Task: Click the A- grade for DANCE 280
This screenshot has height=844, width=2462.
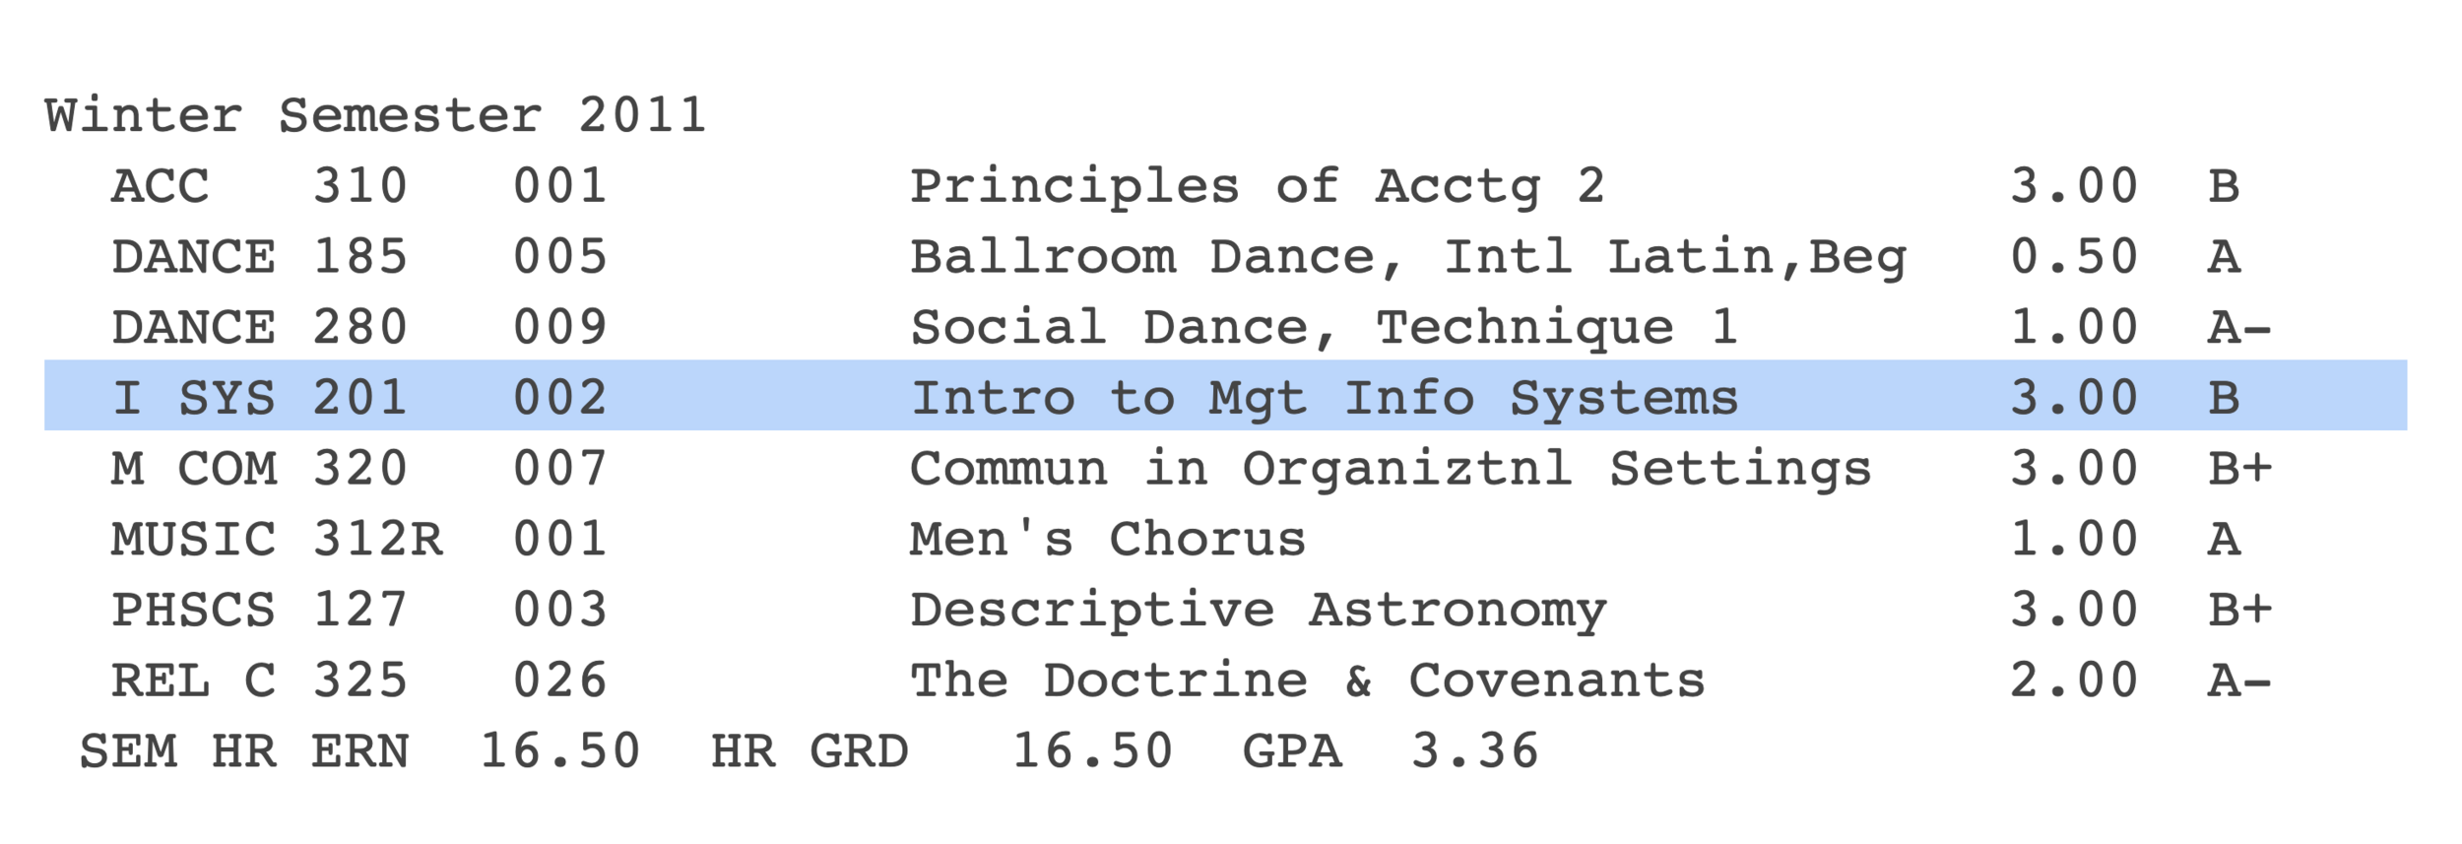Action: point(2238,328)
